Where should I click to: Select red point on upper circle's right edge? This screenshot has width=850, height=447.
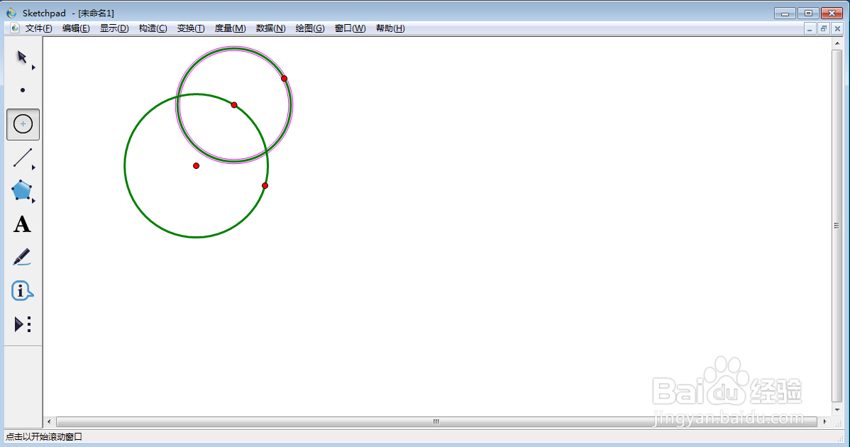tap(284, 79)
